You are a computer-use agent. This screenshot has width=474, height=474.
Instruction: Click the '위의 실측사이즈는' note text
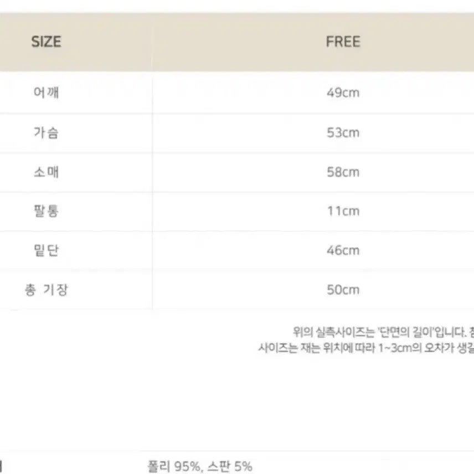[334, 332]
